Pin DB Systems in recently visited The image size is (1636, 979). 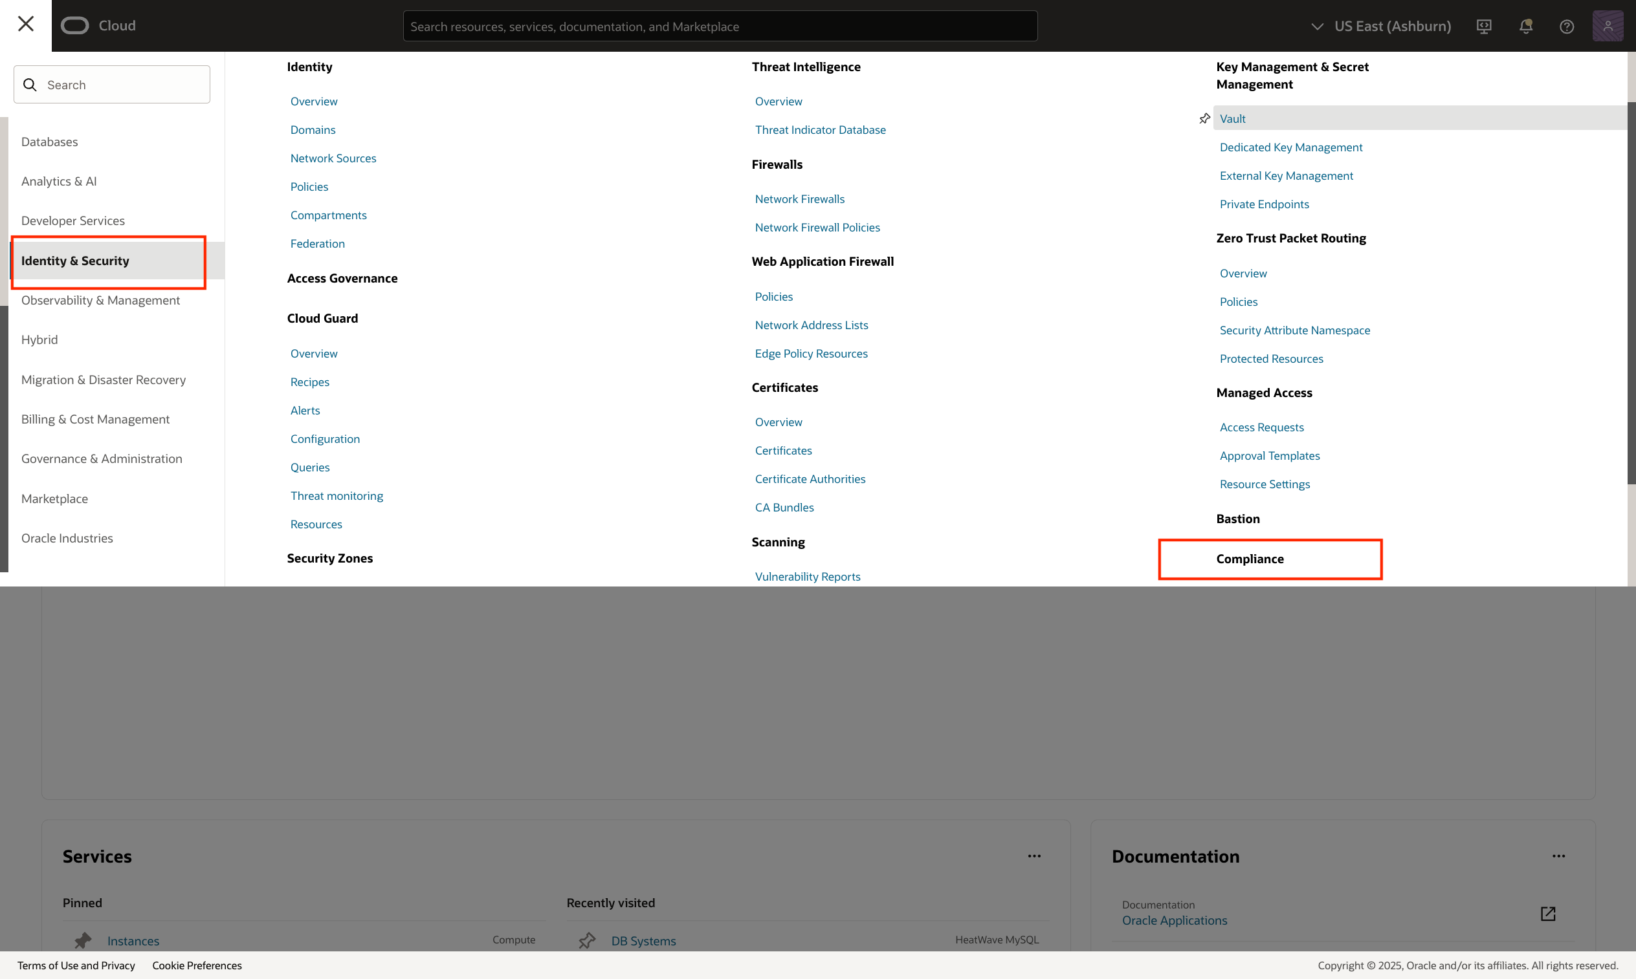coord(586,940)
